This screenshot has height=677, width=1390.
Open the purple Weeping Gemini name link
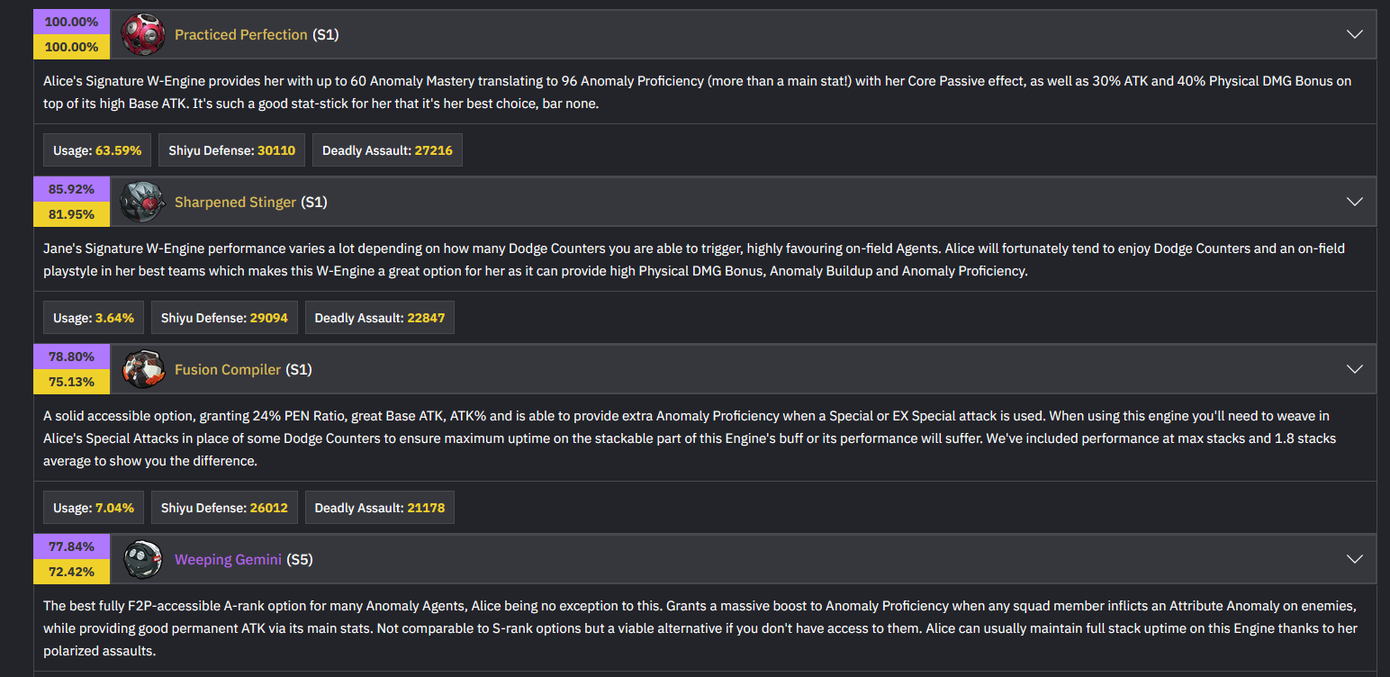coord(228,559)
